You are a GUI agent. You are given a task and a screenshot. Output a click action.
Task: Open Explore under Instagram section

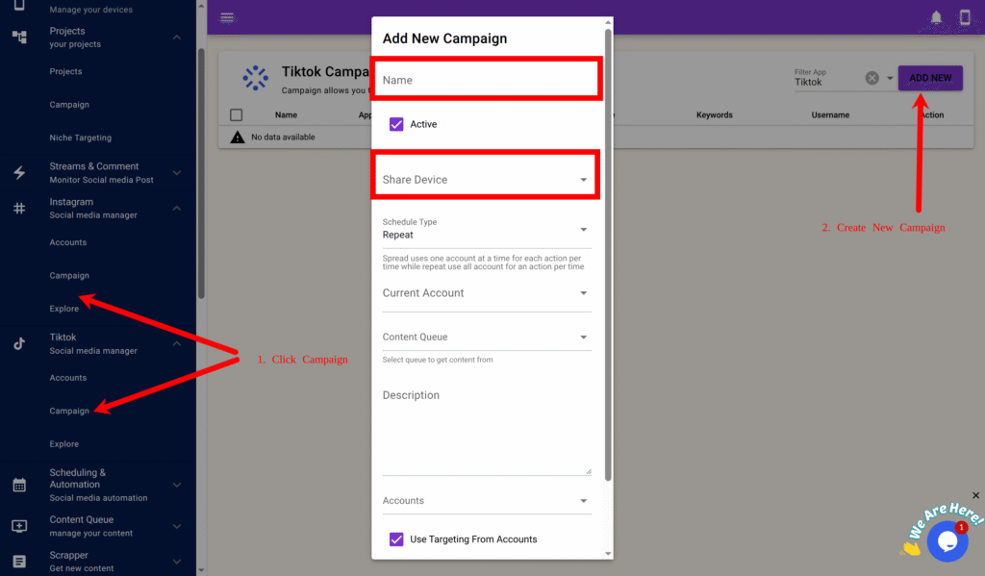64,310
